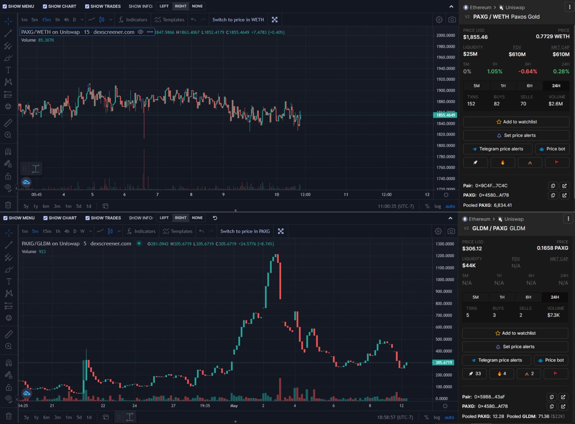Viewport: 575px width, 424px height.
Task: Copy PAXG/WETH pair address
Action: pyautogui.click(x=552, y=186)
